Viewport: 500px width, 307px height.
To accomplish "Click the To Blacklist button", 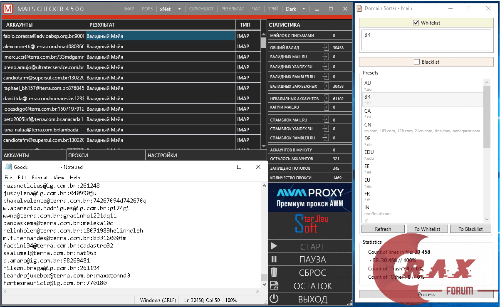I will point(470,229).
